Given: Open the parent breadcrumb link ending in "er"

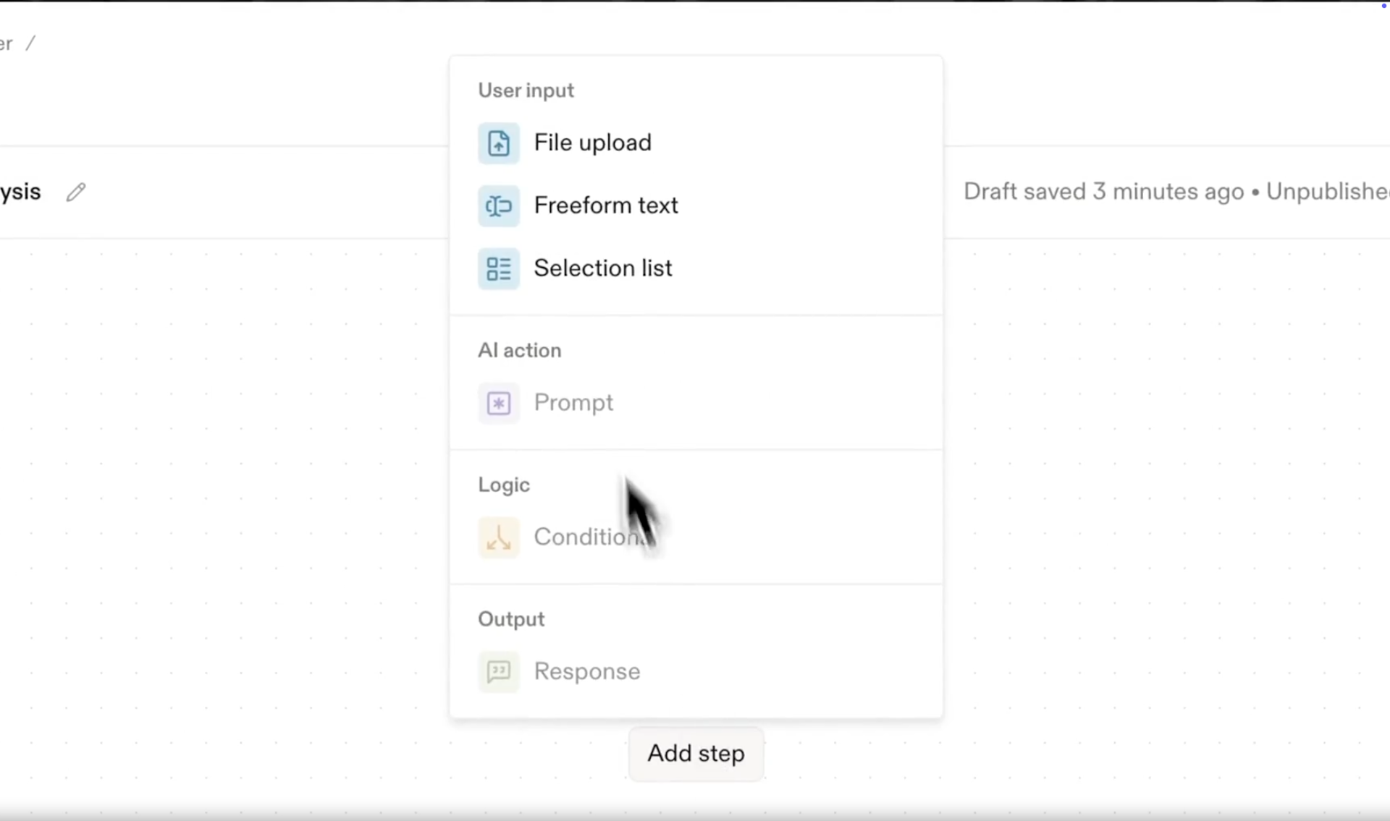Looking at the screenshot, I should pyautogui.click(x=6, y=44).
